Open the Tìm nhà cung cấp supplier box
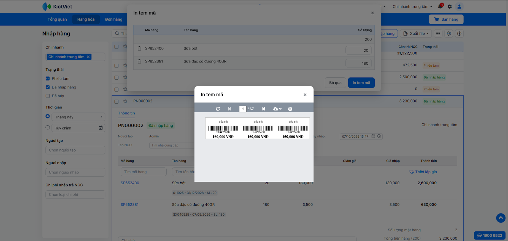Image resolution: width=508 pixels, height=241 pixels. tap(172, 145)
